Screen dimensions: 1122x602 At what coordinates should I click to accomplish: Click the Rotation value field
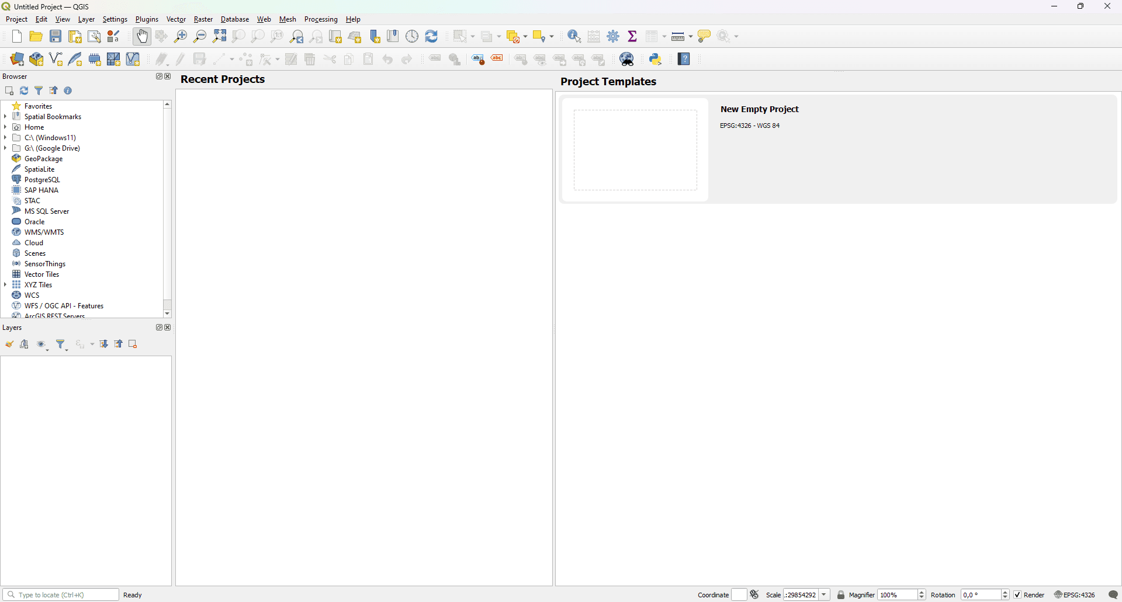pyautogui.click(x=981, y=595)
